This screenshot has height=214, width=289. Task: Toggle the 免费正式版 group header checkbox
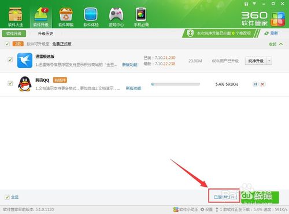coord(7,44)
